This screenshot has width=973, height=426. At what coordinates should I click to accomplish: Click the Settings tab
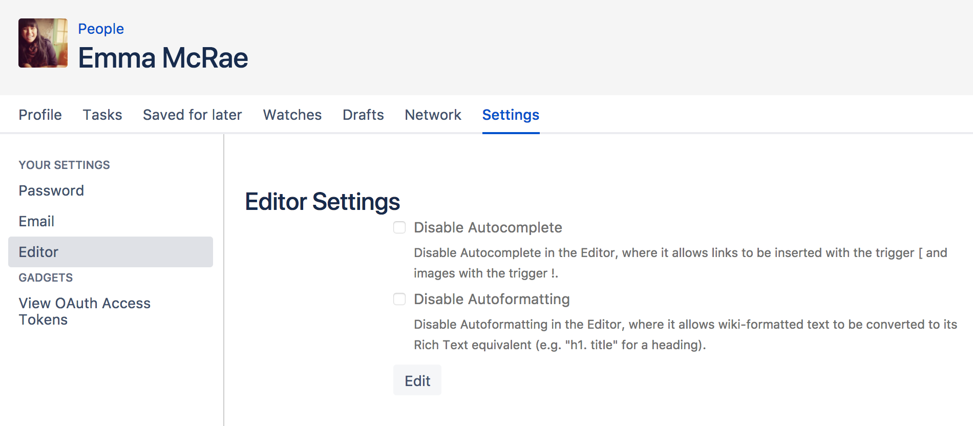click(511, 115)
